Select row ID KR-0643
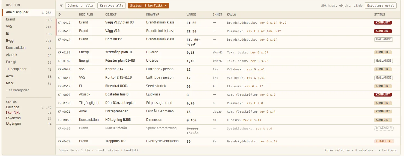 coord(64,78)
